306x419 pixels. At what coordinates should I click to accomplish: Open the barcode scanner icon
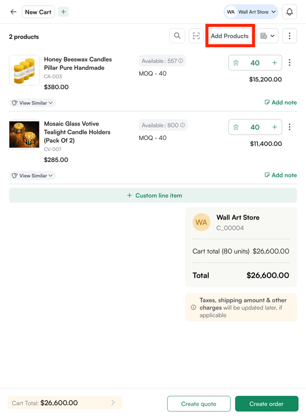196,36
